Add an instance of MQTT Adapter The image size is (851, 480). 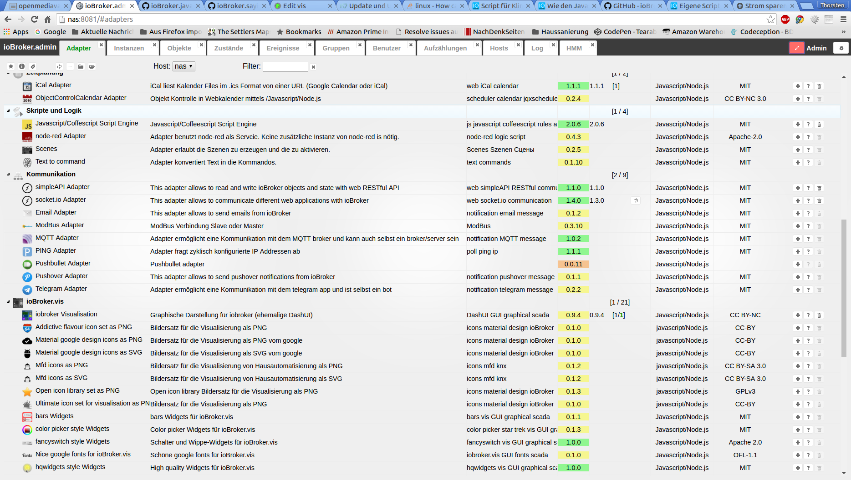click(x=798, y=239)
